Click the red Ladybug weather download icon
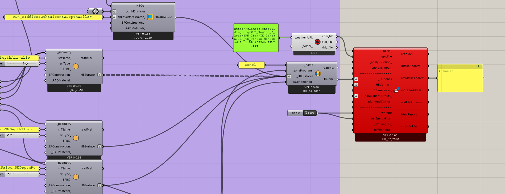The height and width of the screenshot is (194, 505). pos(317,42)
